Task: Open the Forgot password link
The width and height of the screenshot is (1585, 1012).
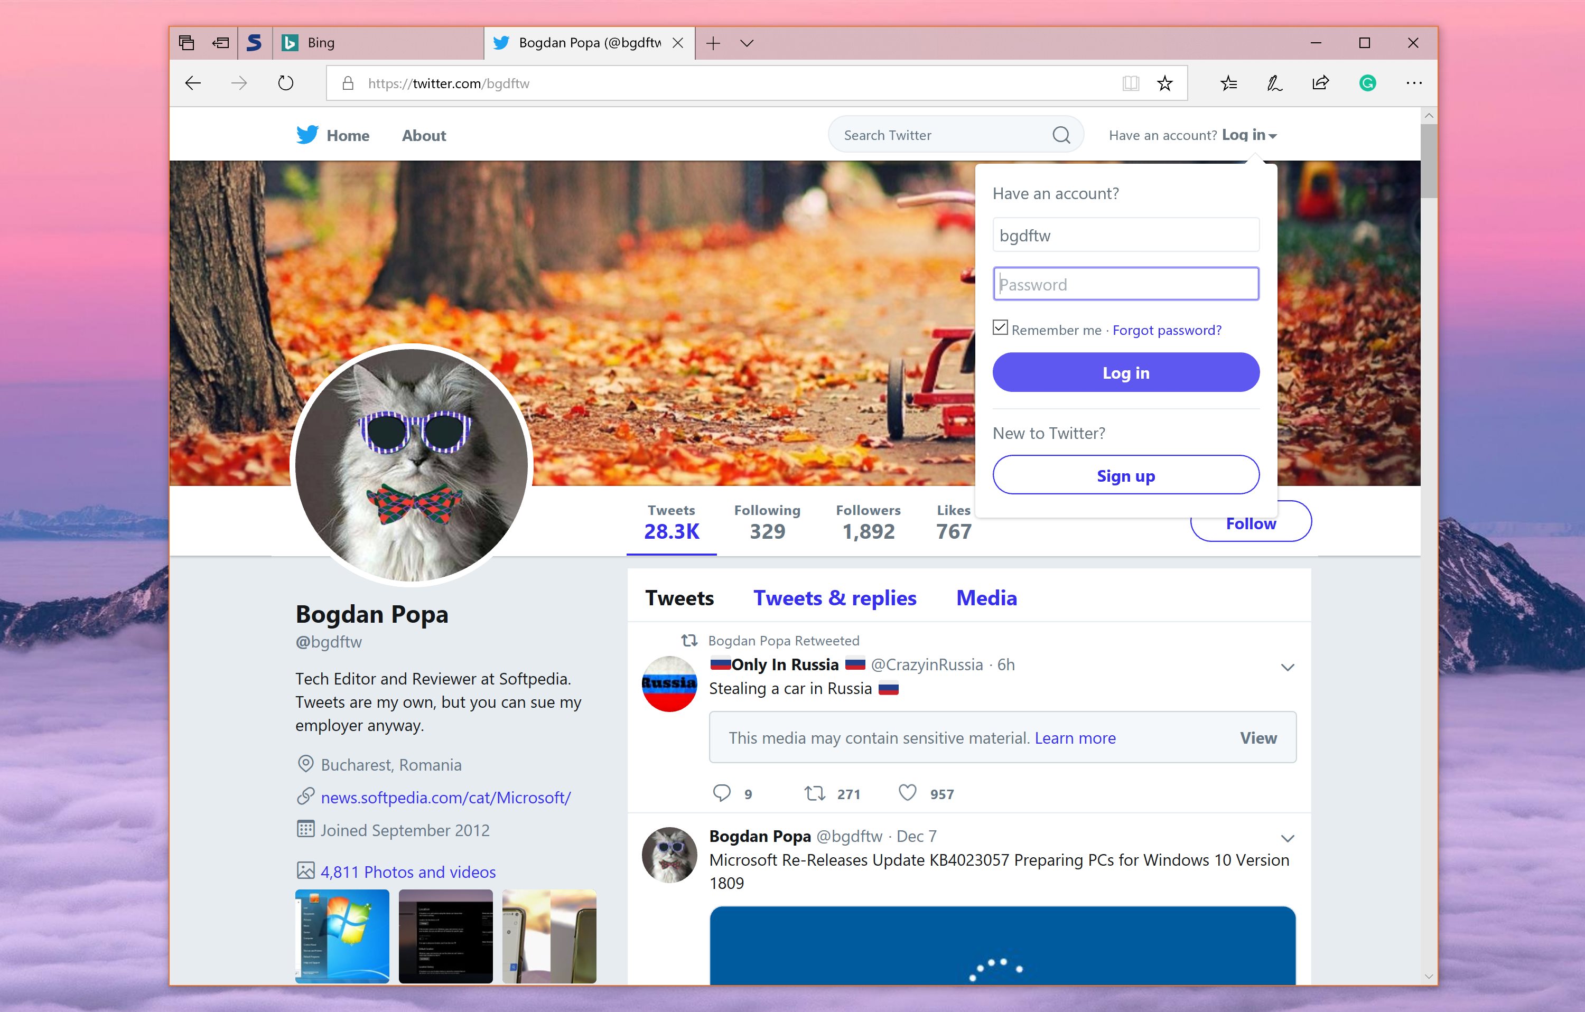Action: click(1167, 330)
